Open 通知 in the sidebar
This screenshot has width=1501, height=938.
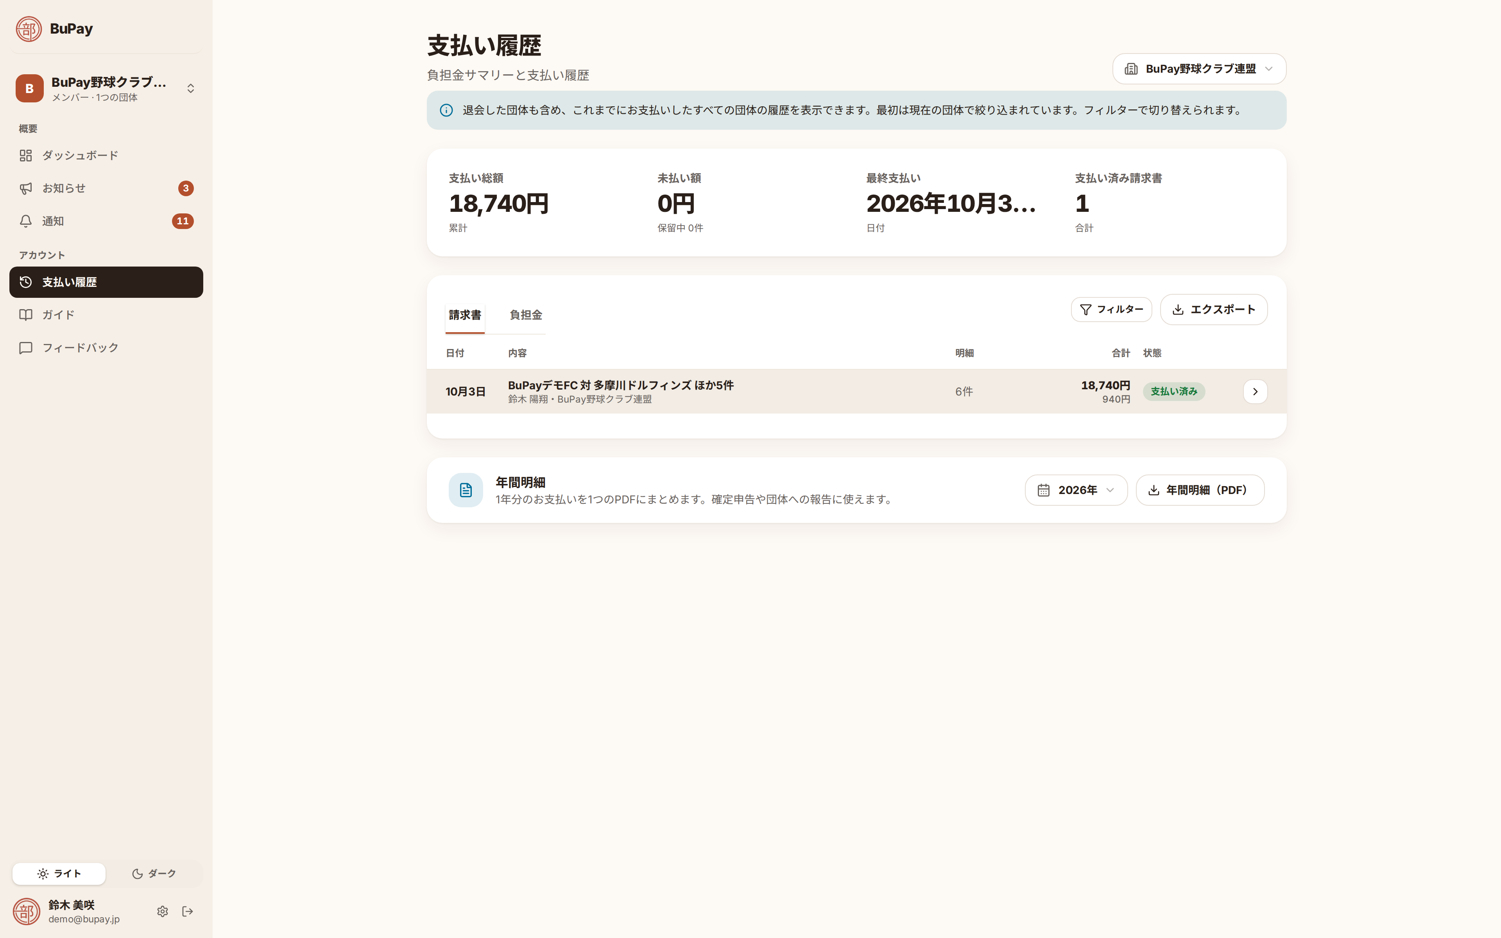tap(106, 221)
